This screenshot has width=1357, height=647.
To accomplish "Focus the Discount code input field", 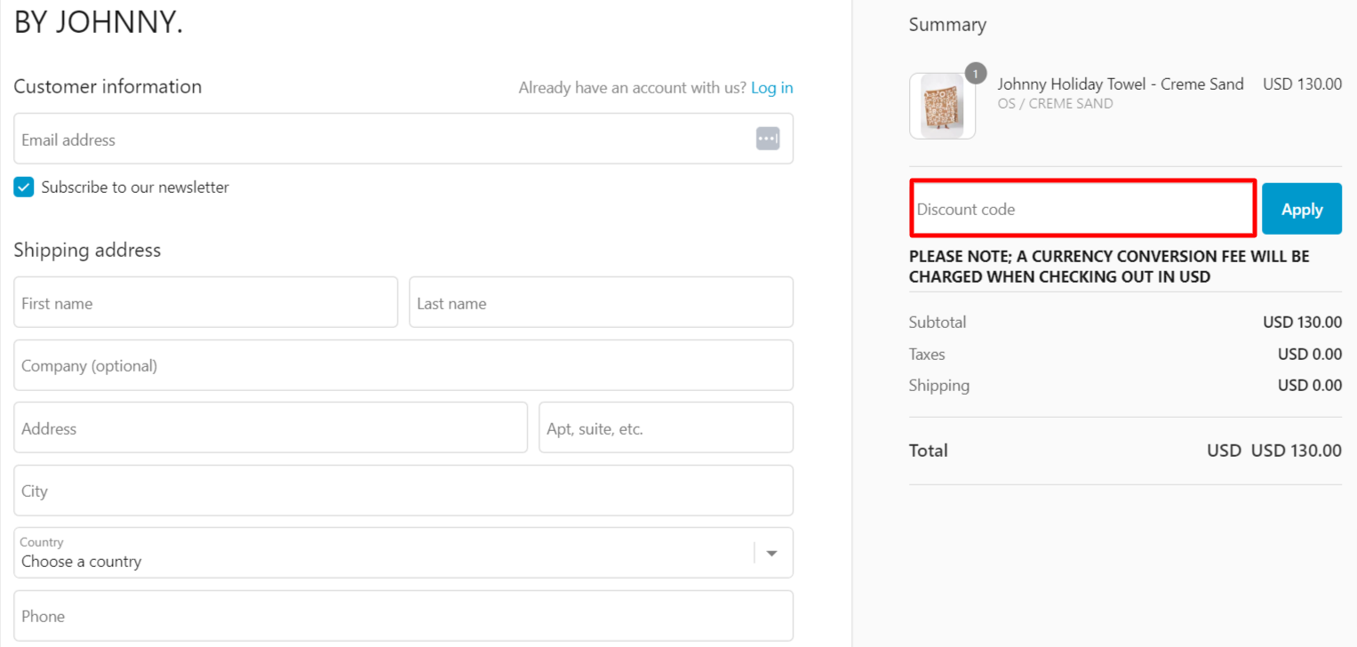I will (x=1082, y=210).
